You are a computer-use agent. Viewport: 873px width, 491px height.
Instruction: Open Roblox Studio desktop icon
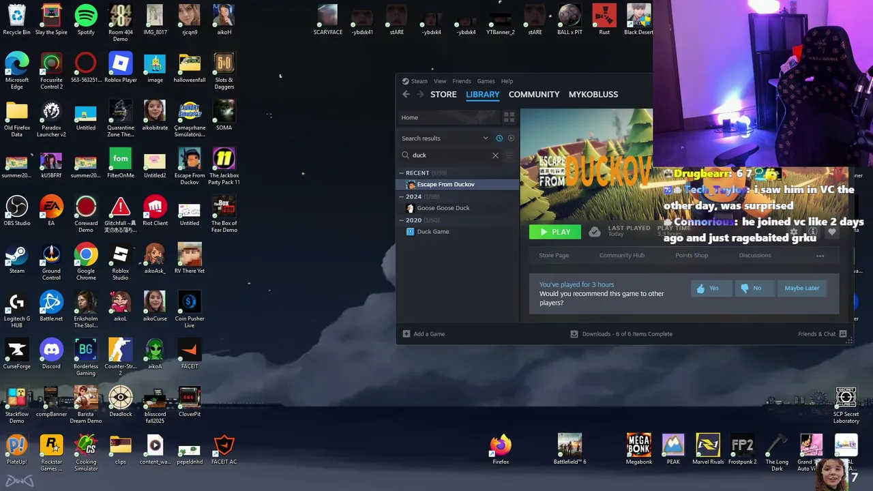(x=121, y=261)
